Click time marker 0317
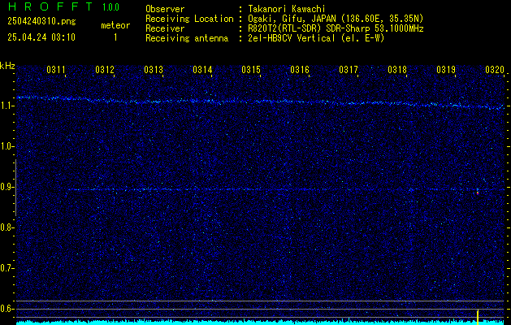Viewport: 511px width, 325px height. point(349,69)
